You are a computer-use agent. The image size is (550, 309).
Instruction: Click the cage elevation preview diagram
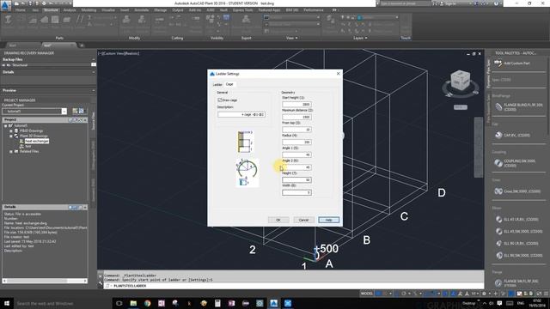[x=245, y=142]
